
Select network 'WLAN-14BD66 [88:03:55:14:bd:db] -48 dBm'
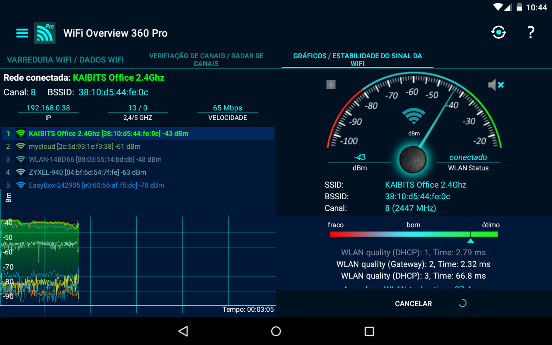point(138,159)
